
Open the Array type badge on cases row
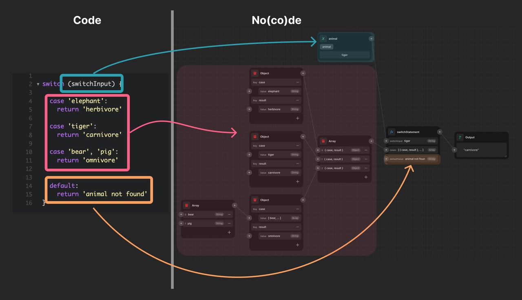(x=431, y=150)
